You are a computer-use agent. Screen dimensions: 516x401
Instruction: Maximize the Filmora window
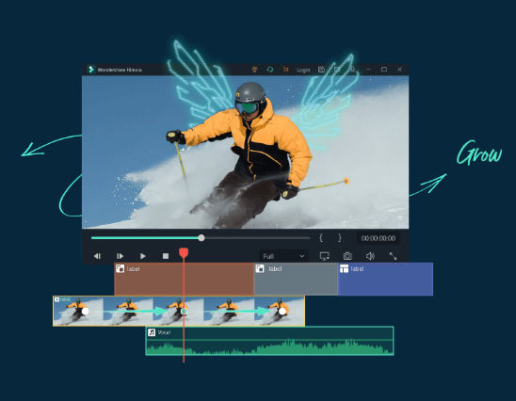tap(384, 70)
